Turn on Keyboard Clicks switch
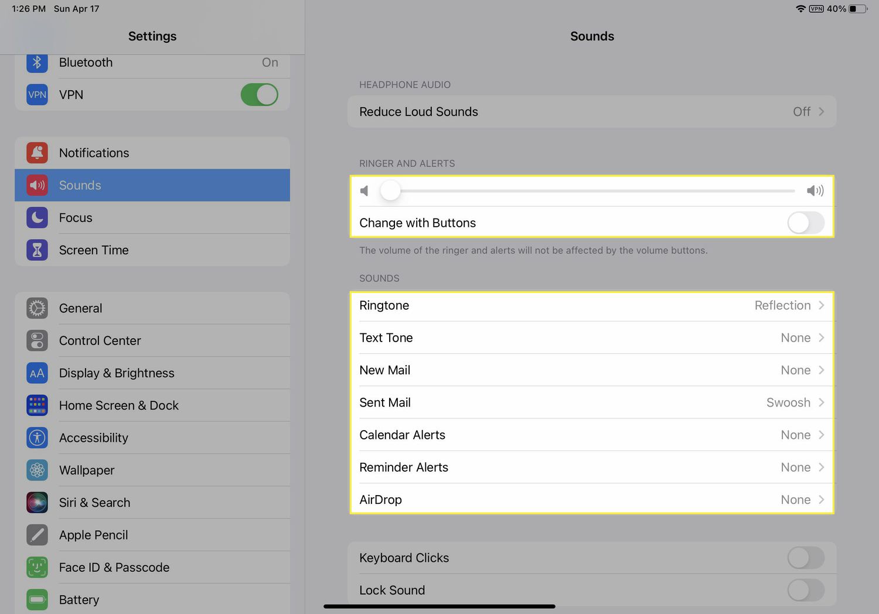 (805, 558)
